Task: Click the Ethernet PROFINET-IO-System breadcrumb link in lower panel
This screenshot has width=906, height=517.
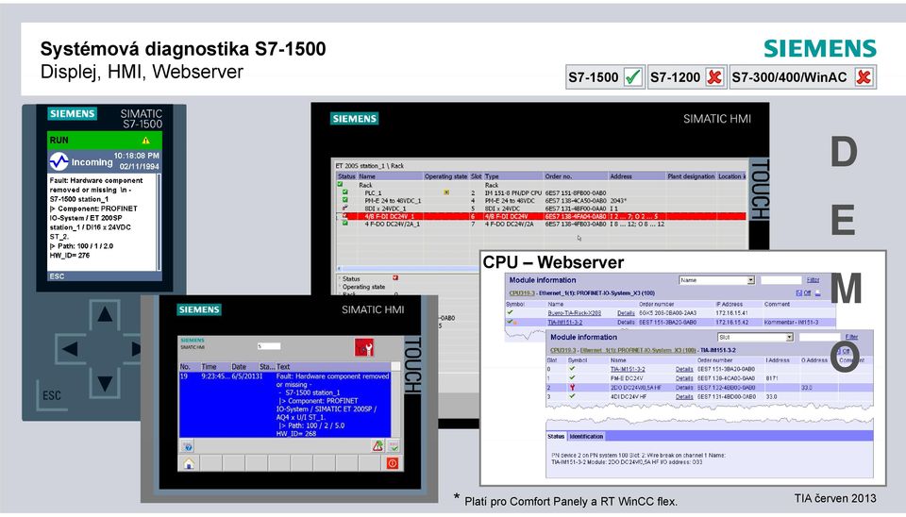Action: 638,351
